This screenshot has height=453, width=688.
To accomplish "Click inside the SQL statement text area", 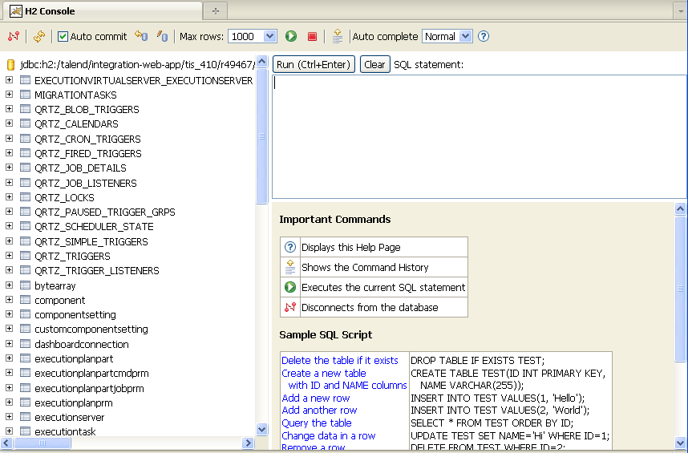I will point(480,136).
